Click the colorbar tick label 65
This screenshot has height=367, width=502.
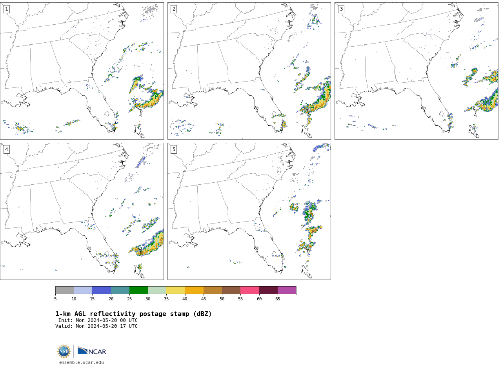(x=278, y=299)
